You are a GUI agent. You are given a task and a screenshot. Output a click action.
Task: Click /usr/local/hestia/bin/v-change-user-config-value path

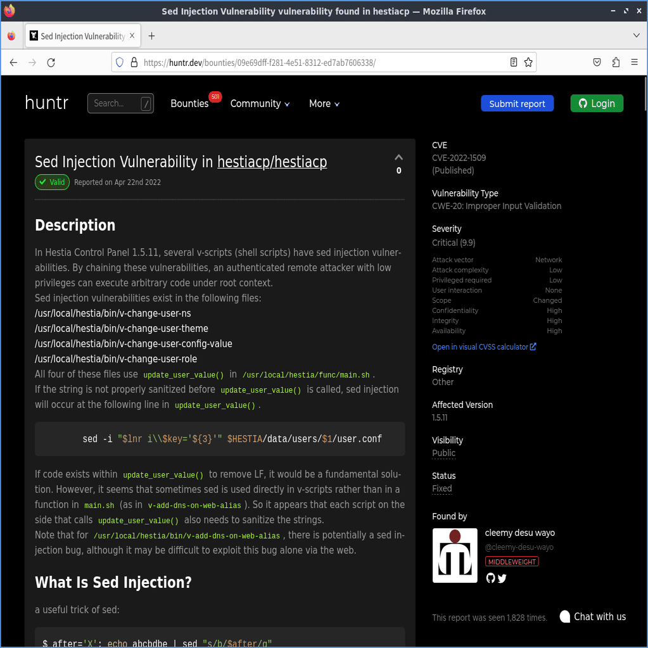pos(134,344)
